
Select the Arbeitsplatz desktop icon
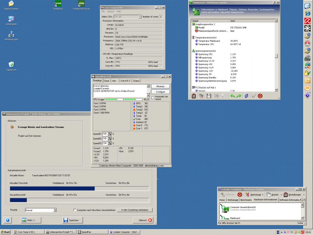click(11, 20)
